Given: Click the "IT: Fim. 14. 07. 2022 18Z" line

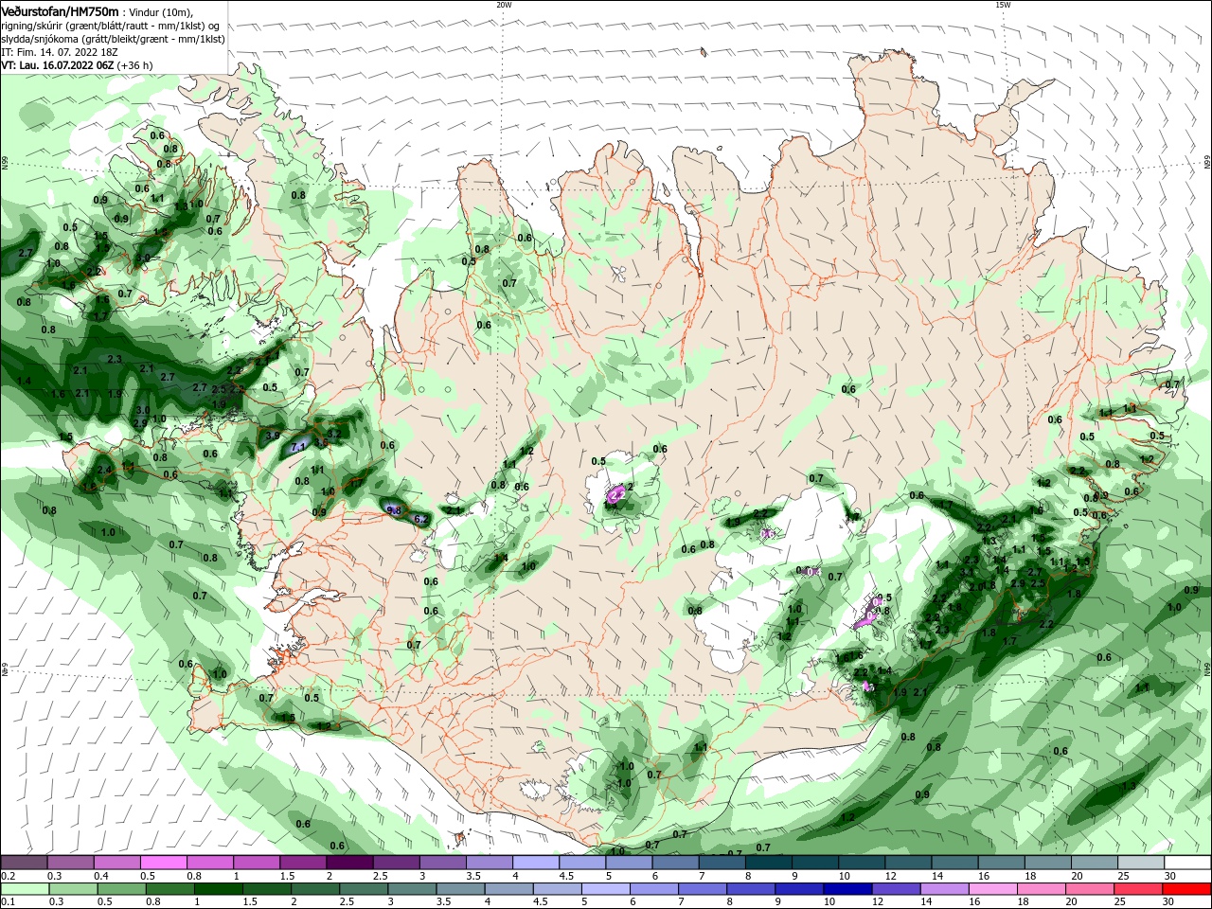Looking at the screenshot, I should (58, 52).
